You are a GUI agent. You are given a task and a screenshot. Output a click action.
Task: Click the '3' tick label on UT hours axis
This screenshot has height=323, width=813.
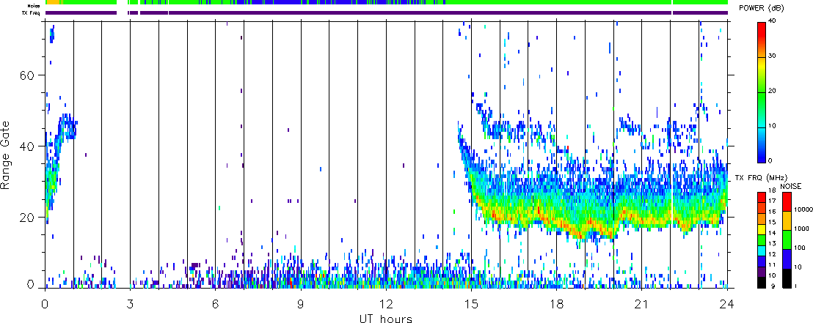coord(130,304)
